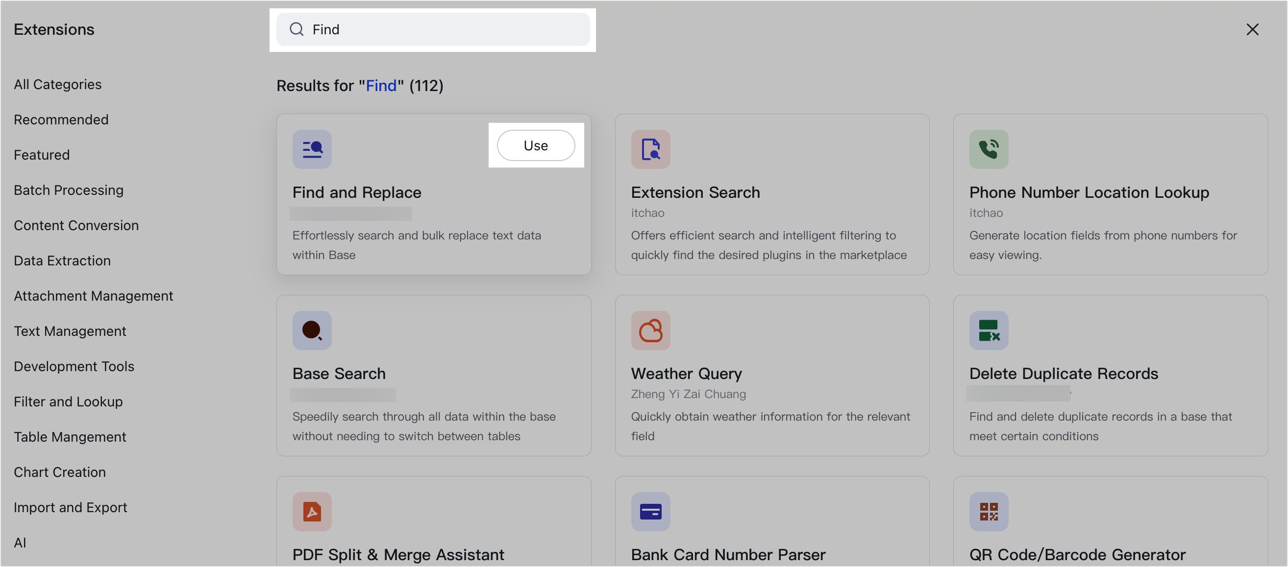Select the Batch Processing category
Image resolution: width=1288 pixels, height=567 pixels.
69,190
